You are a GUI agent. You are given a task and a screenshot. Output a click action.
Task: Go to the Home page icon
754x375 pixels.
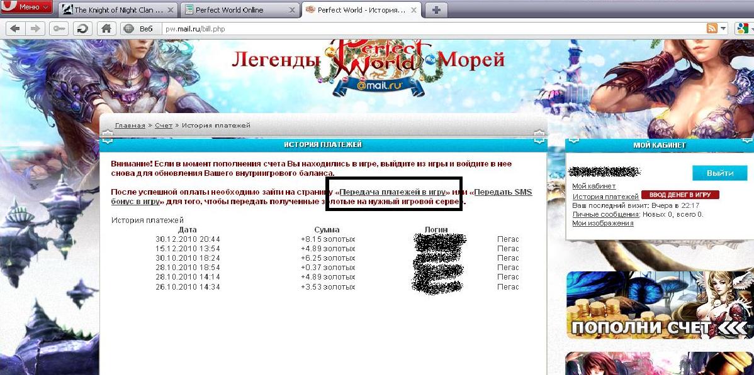click(x=106, y=28)
